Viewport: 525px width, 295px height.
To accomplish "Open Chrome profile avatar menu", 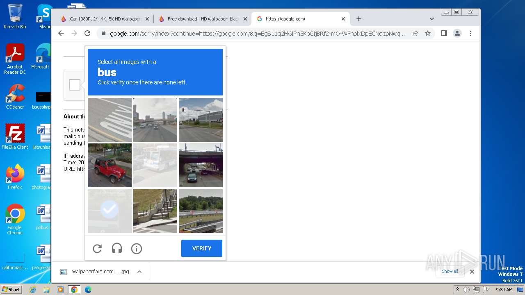I will point(457,33).
